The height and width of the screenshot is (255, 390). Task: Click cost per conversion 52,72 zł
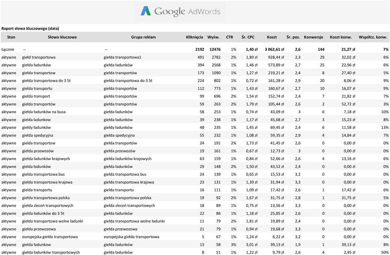point(348,104)
